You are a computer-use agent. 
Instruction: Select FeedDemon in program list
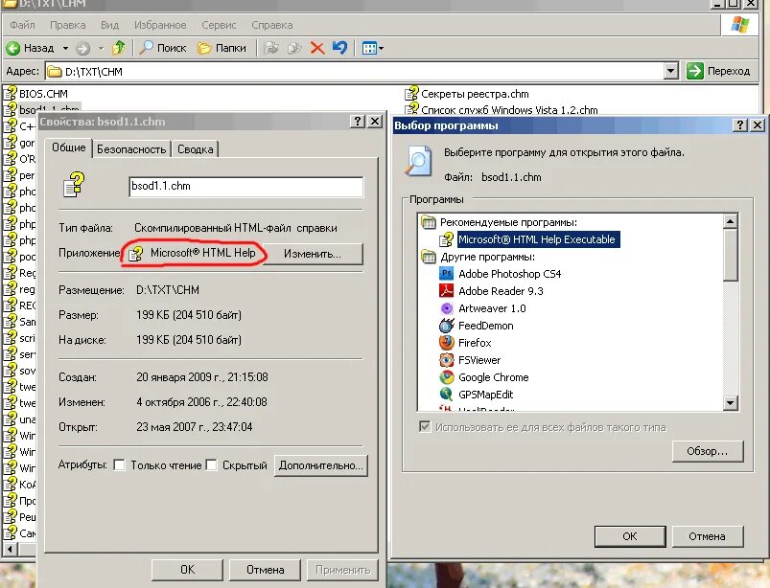pos(485,326)
